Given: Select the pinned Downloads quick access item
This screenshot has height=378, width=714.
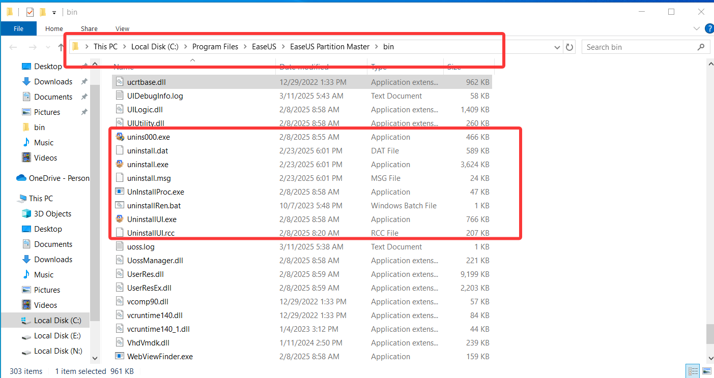Looking at the screenshot, I should click(53, 82).
